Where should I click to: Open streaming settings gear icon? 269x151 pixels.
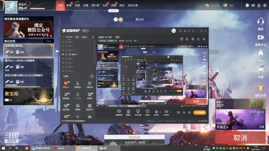point(189,112)
